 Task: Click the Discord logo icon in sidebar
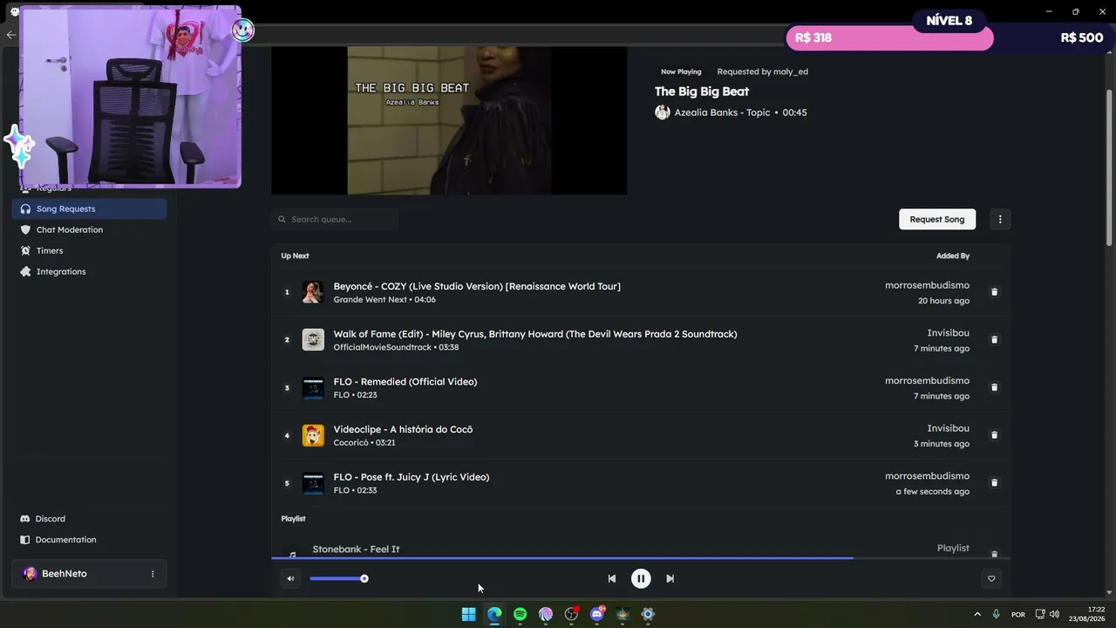pyautogui.click(x=25, y=519)
